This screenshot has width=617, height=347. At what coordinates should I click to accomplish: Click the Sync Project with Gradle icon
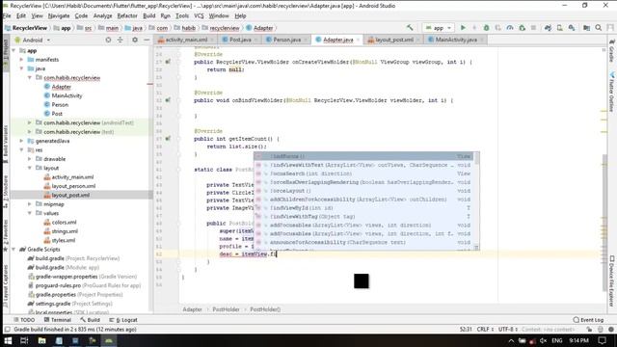[x=548, y=28]
